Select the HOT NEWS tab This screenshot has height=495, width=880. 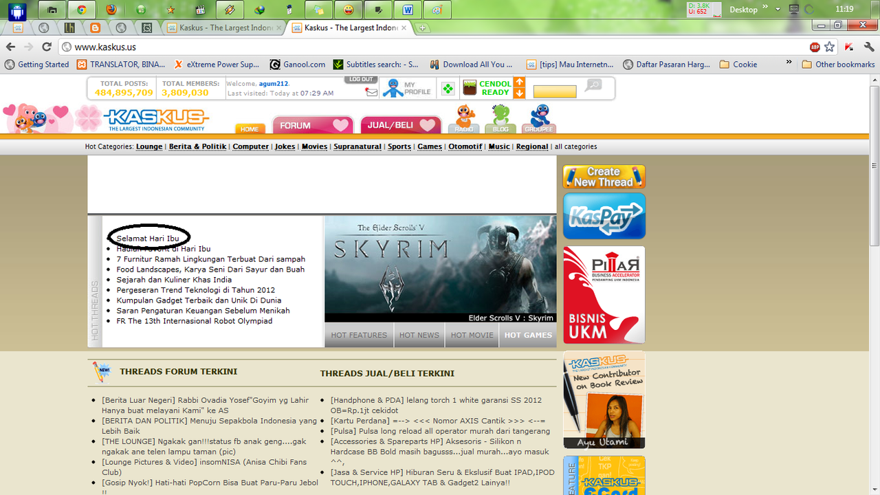pyautogui.click(x=419, y=335)
